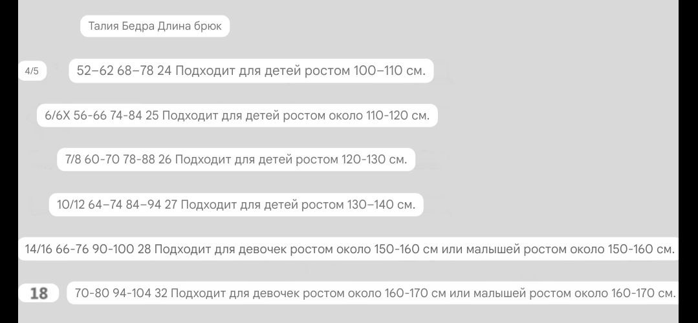Click the word Талия in the header

[x=104, y=26]
